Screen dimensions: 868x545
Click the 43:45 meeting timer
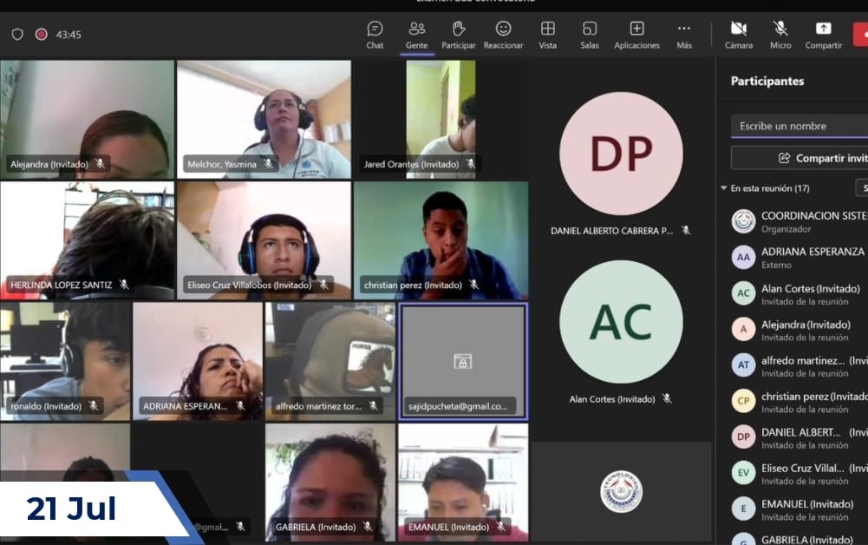pyautogui.click(x=69, y=35)
